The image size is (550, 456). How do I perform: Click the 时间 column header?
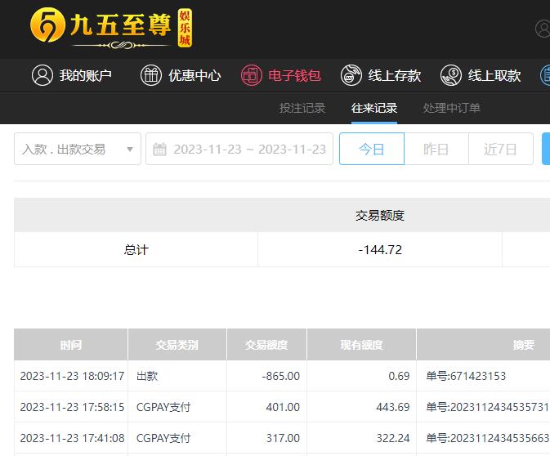click(71, 345)
